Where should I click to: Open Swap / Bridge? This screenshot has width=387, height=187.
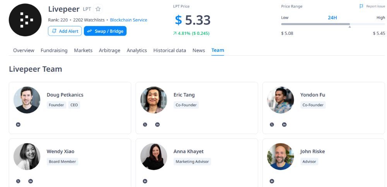(x=105, y=31)
